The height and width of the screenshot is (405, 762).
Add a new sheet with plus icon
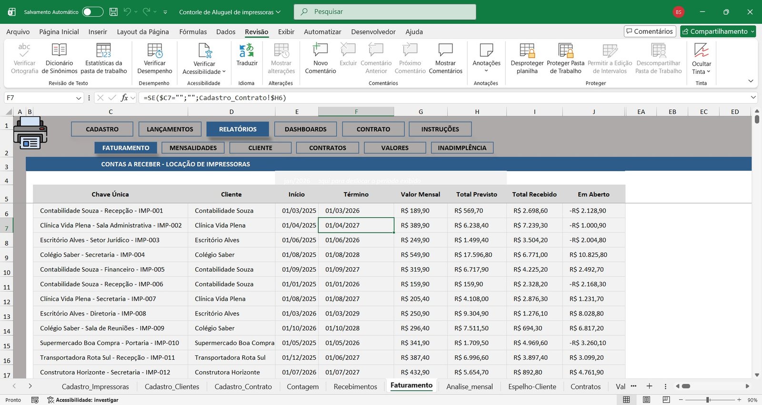pos(649,386)
